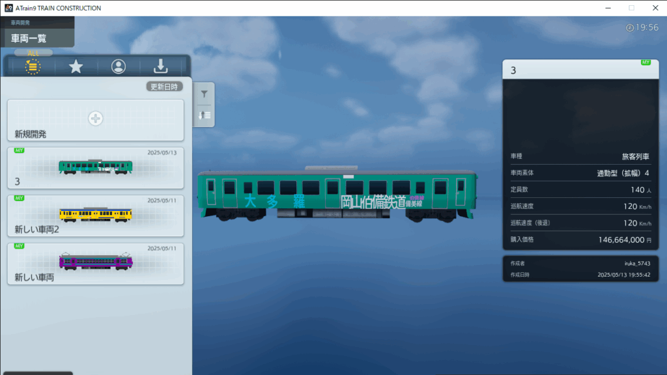Click the MY badge on 新しい車両 card

point(19,246)
